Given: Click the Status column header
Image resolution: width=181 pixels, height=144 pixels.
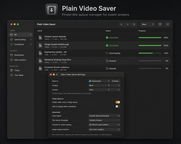Looking at the screenshot, I should (108, 31).
